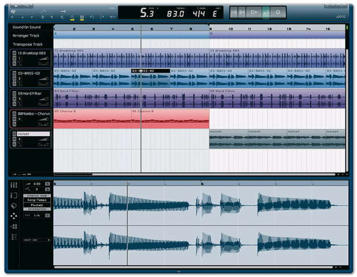The image size is (357, 277).
Task: Toggle the Show Arranger grid button
Action: (82, 17)
